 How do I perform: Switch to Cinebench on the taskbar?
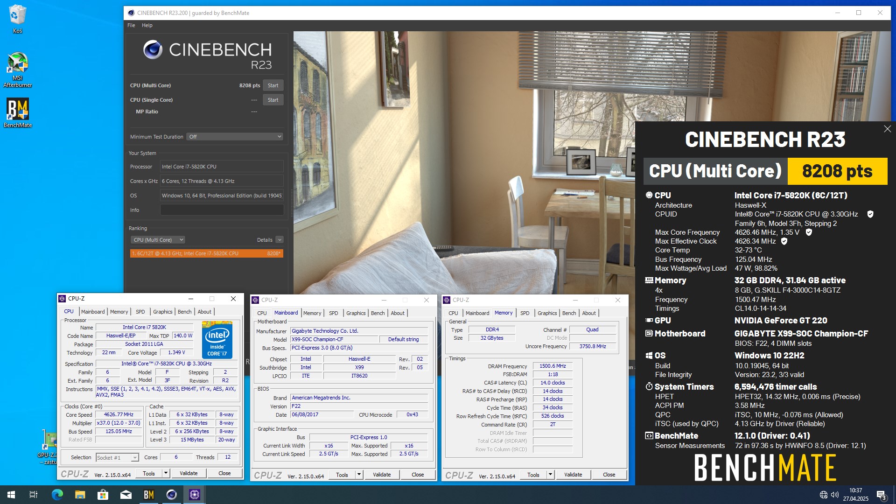pyautogui.click(x=171, y=495)
